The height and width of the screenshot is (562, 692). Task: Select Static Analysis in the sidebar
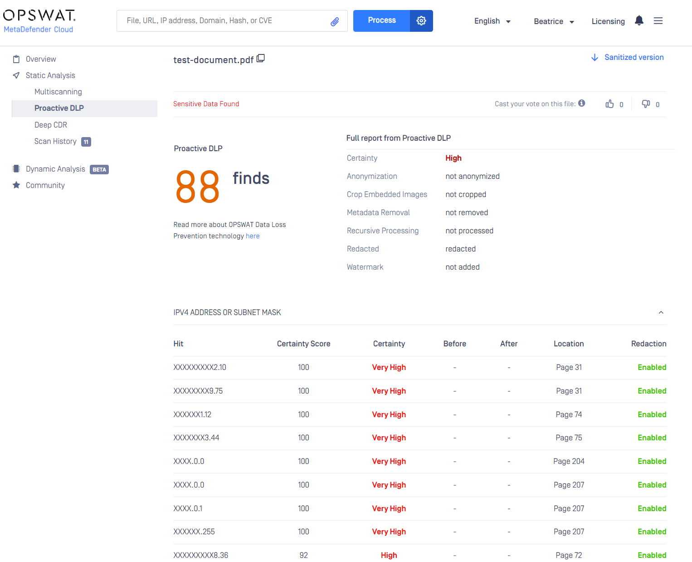50,75
